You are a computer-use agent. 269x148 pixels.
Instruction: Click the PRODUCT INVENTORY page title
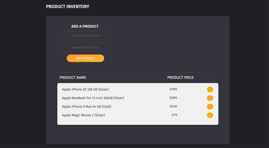coord(68,7)
